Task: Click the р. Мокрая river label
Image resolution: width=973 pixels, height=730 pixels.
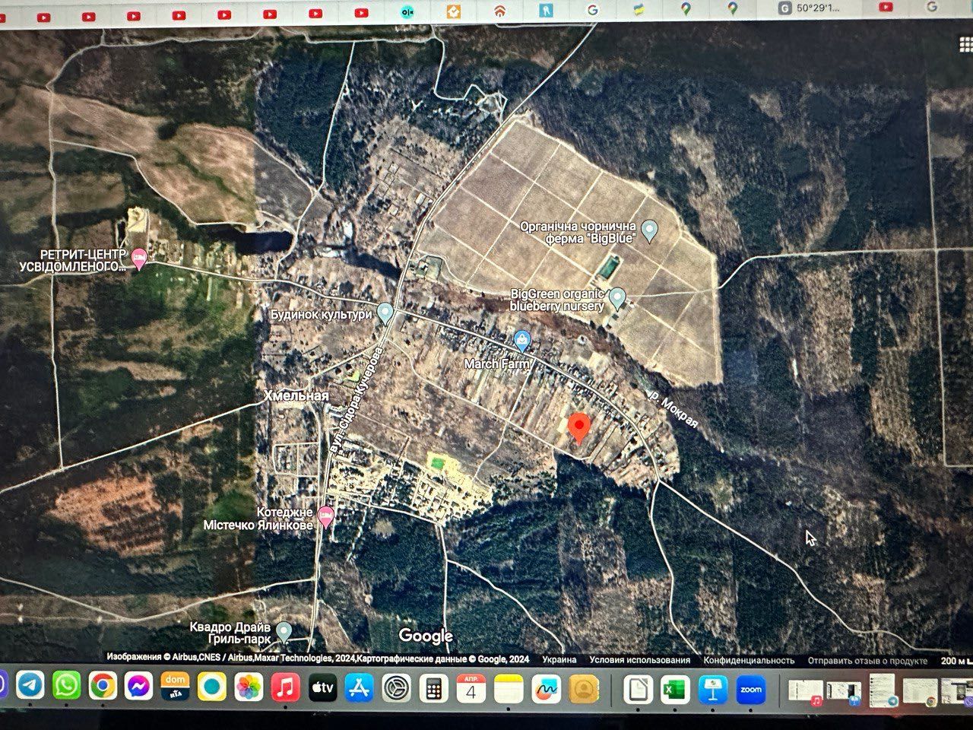Action: tap(673, 411)
